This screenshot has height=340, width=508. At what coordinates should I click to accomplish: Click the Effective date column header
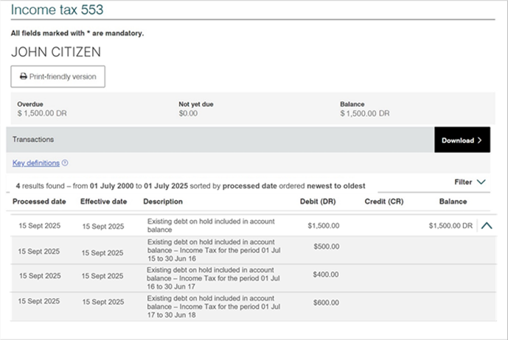coord(103,202)
